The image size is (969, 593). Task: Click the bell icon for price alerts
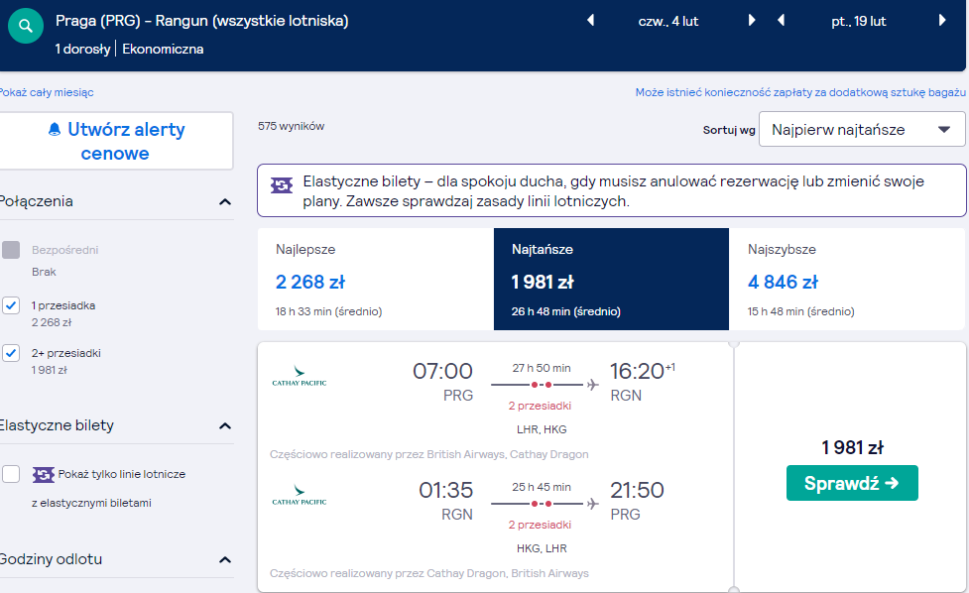(55, 129)
